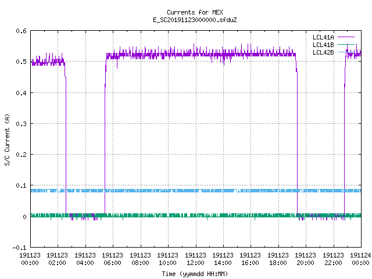The height and width of the screenshot is (279, 372).
Task: Click the 191123 22:00 x-axis label
Action: [x=333, y=259]
